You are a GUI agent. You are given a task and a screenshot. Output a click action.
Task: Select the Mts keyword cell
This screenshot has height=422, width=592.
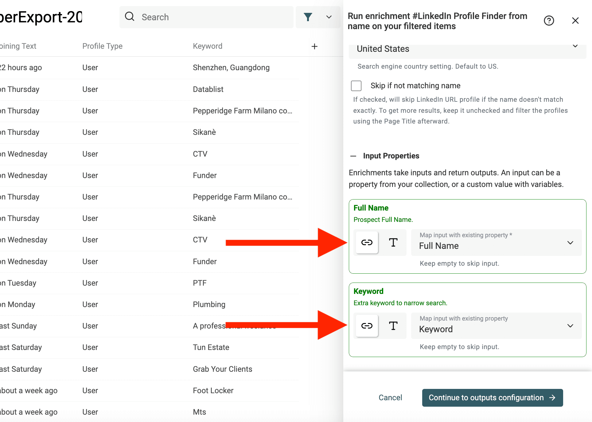click(199, 412)
